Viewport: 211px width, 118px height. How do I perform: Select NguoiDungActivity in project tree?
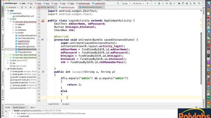tap(26, 47)
